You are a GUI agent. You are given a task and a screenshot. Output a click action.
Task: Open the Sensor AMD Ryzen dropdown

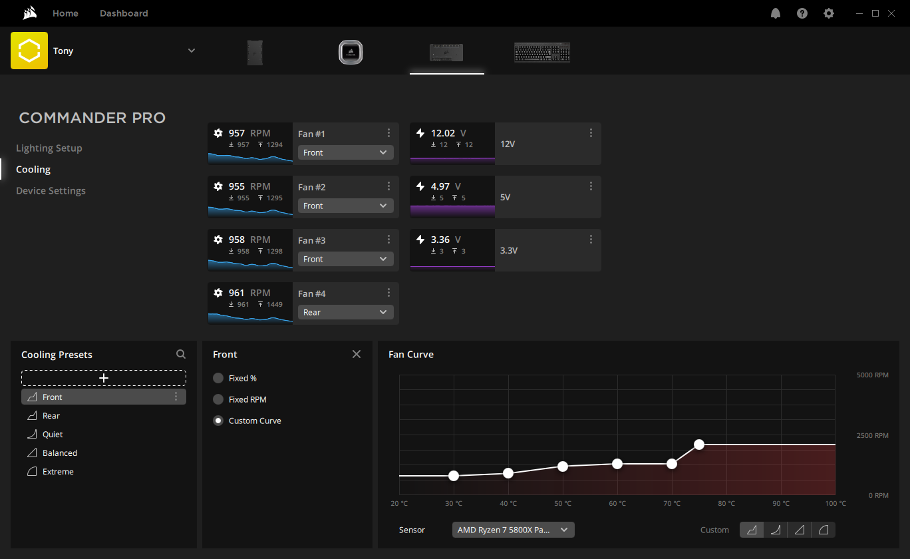tap(514, 530)
